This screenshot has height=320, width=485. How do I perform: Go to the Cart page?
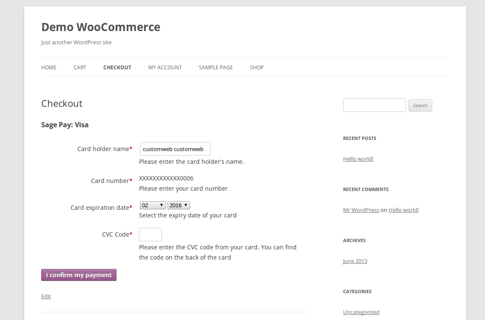tap(80, 67)
